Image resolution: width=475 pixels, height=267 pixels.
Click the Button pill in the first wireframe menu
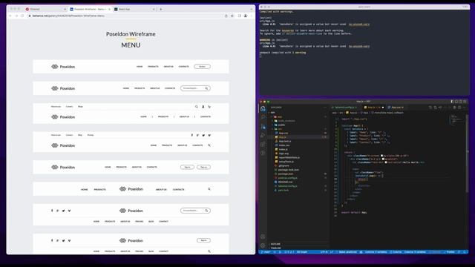tap(203, 67)
